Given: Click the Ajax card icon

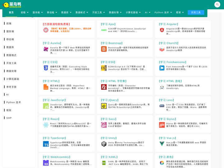Looking at the screenshot, I should click(x=104, y=30).
